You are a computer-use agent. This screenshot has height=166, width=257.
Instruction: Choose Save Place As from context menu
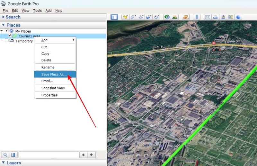click(x=54, y=75)
